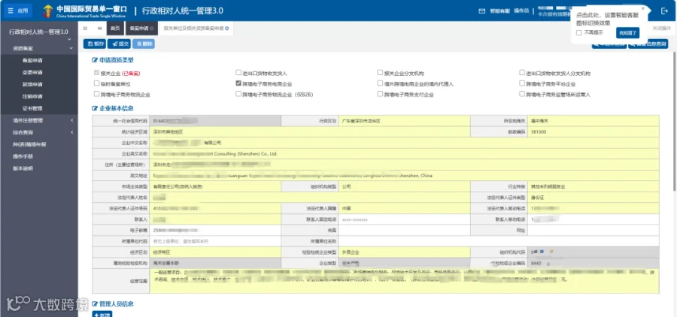Click into the 所属单位代码 input field

point(215,241)
